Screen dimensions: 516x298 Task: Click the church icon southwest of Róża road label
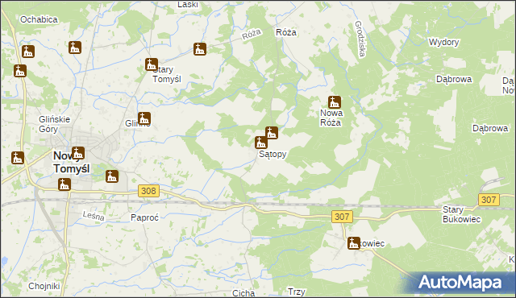pyautogui.click(x=200, y=49)
